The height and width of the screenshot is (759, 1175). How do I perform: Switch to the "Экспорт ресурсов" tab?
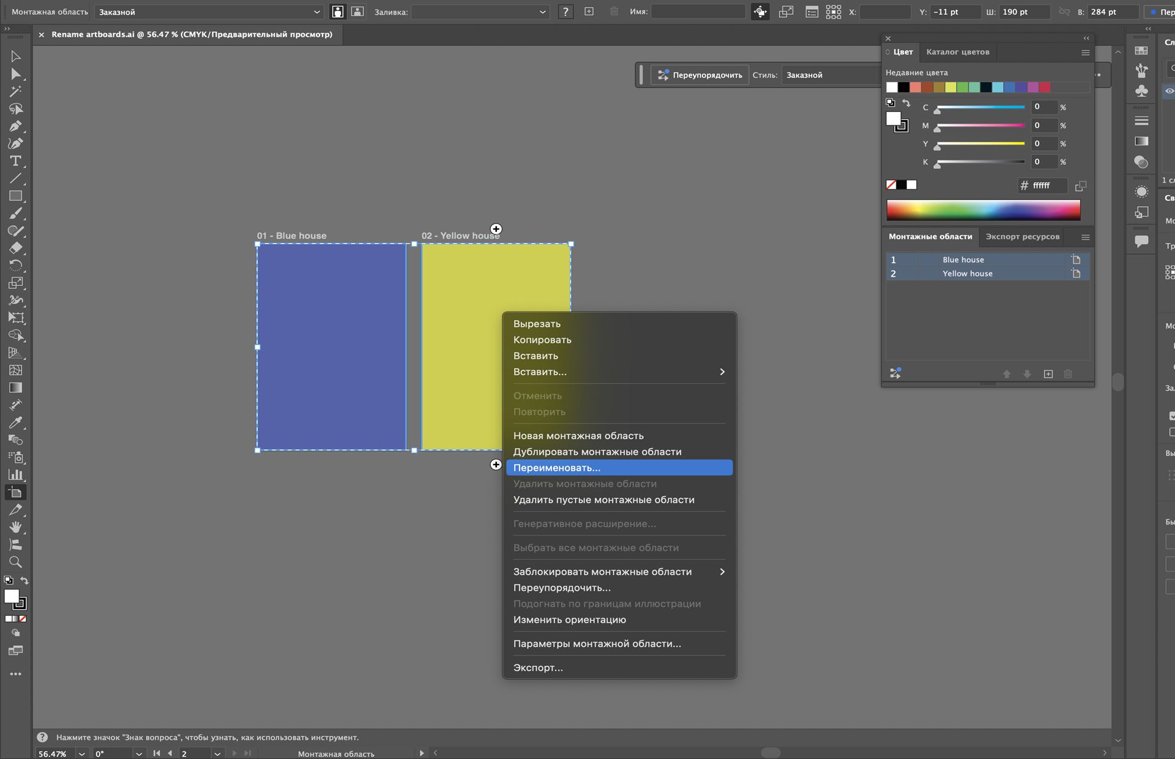[x=1022, y=237]
